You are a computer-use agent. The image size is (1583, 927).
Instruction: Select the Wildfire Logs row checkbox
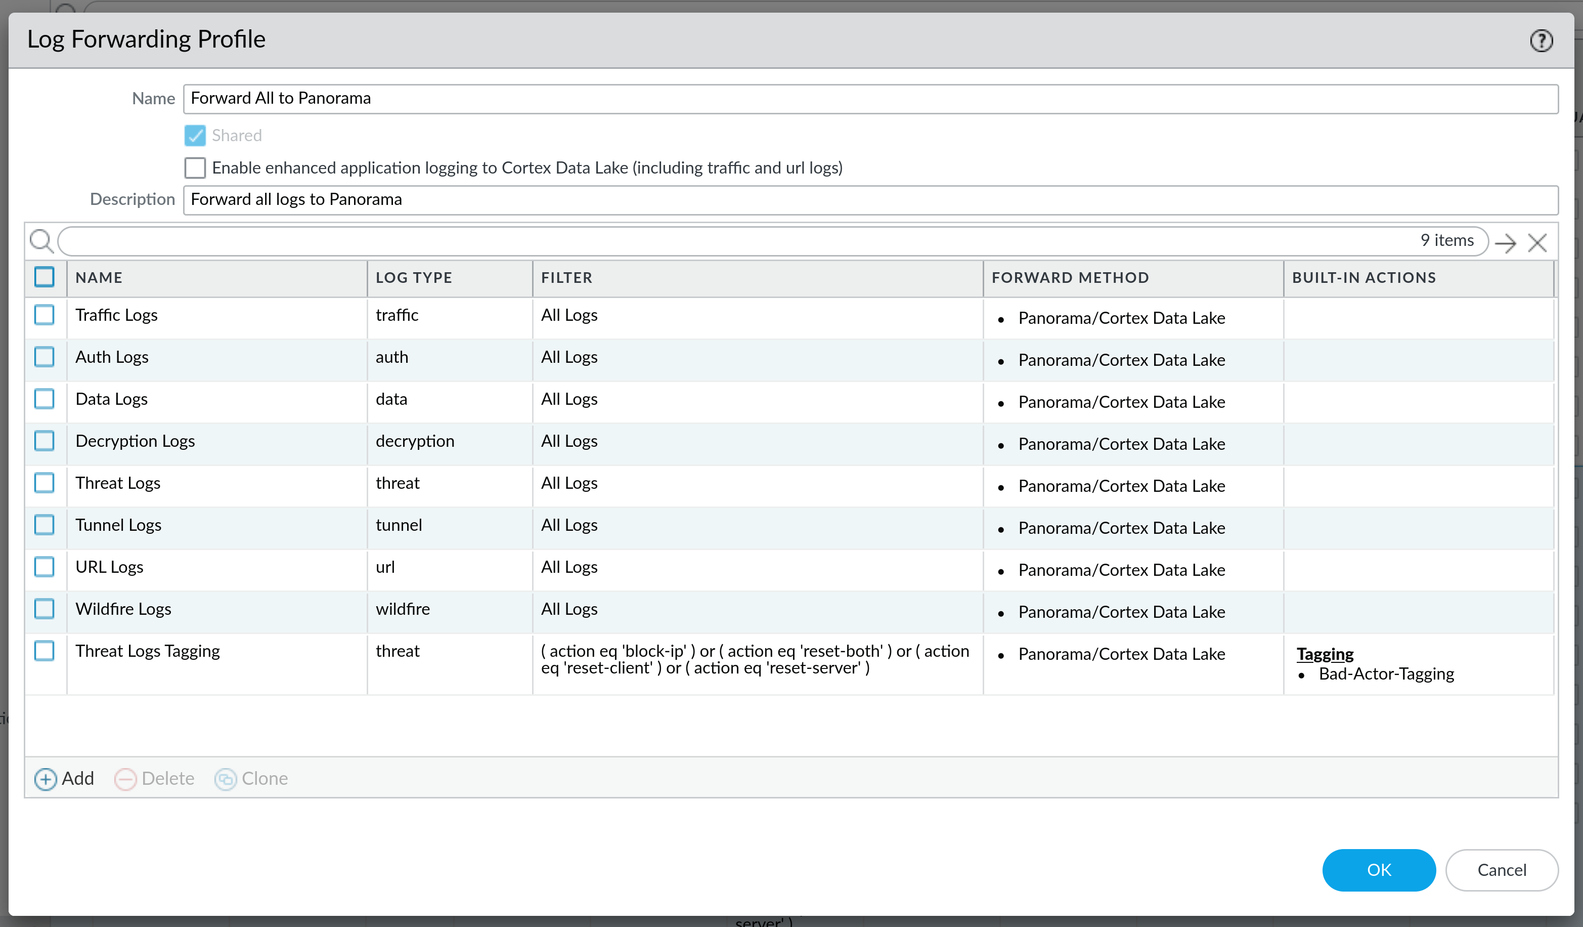(x=45, y=608)
